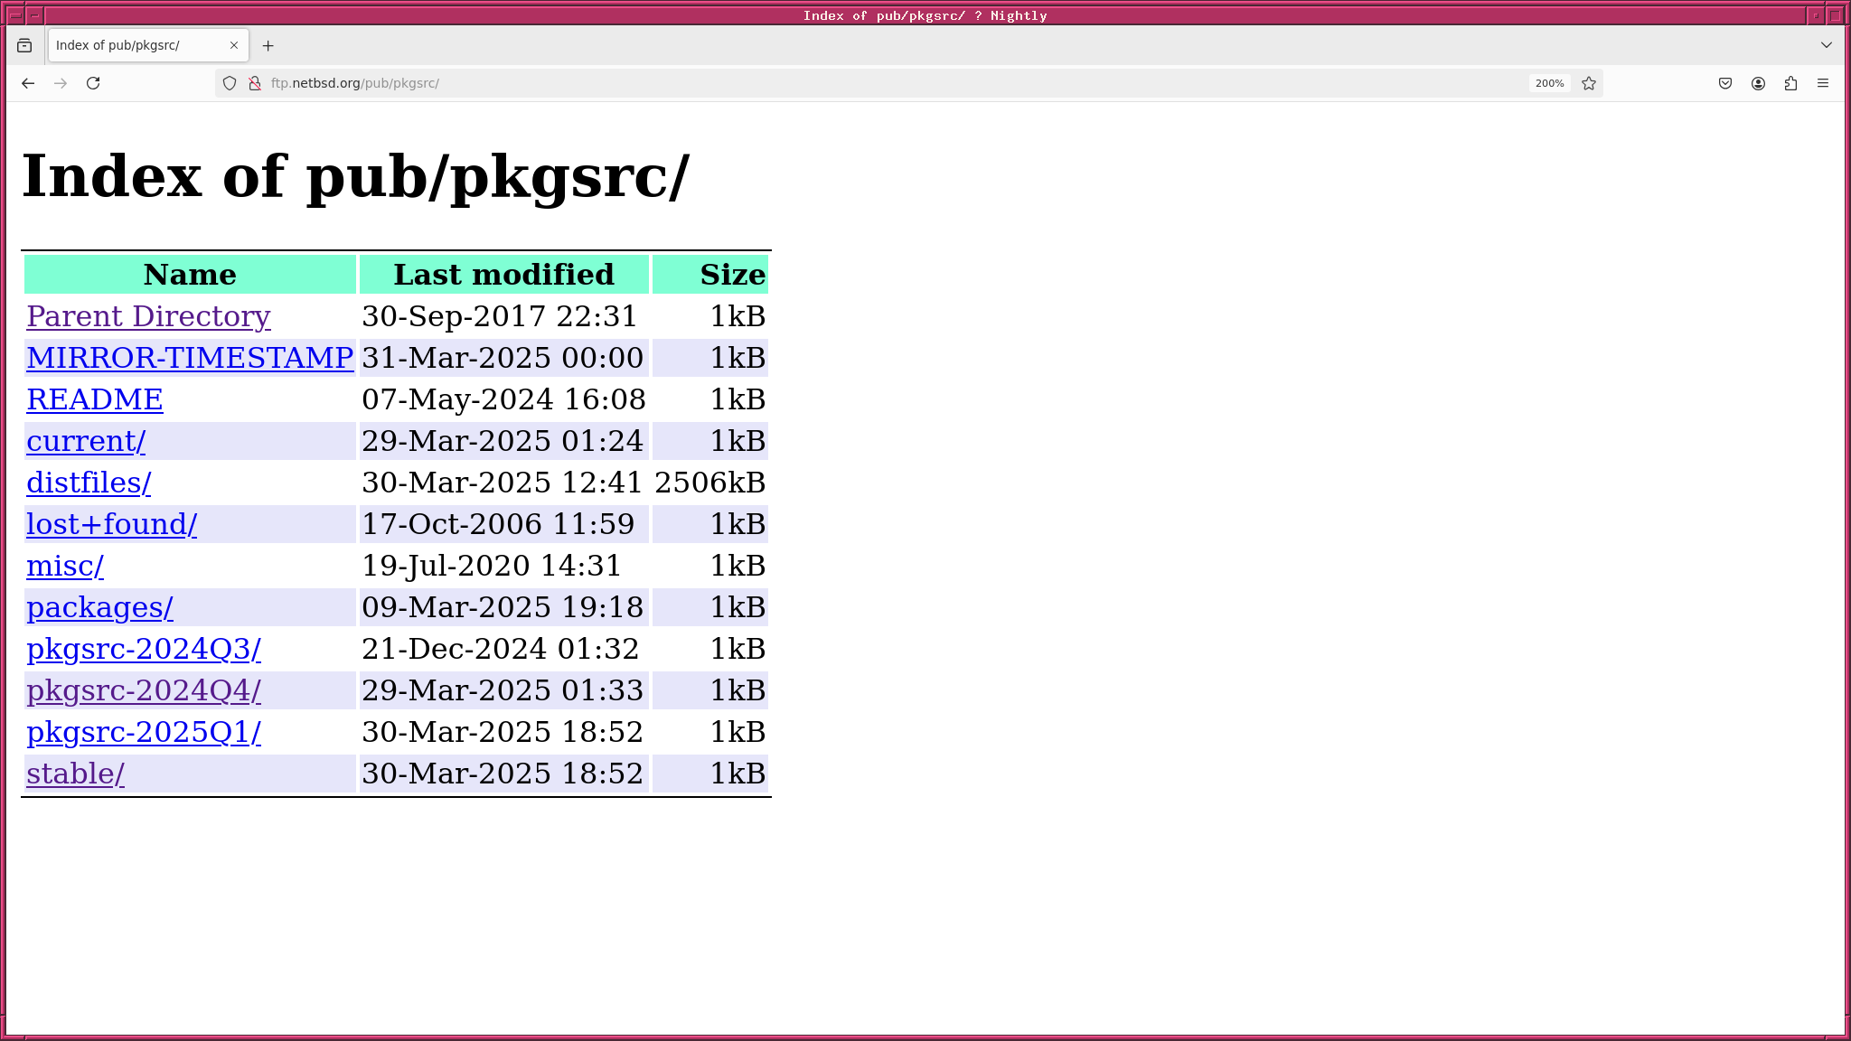Open the Save to Pocket icon
Image resolution: width=1851 pixels, height=1041 pixels.
pyautogui.click(x=1725, y=83)
